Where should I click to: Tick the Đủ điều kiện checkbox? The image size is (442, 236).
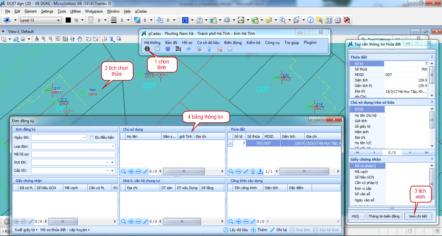pyautogui.click(x=92, y=137)
